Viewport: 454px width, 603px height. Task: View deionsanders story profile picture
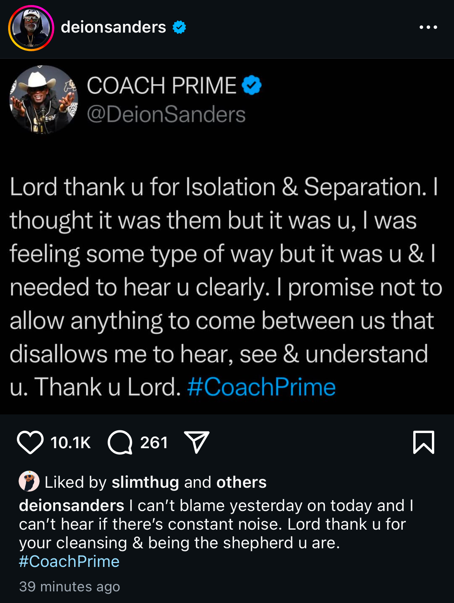pos(31,28)
